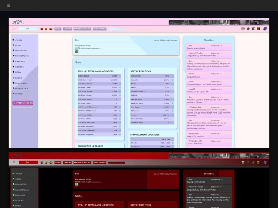The width and height of the screenshot is (278, 208).
Task: Click the first right-side toolbar icon, pink theme
Action: point(243,29)
